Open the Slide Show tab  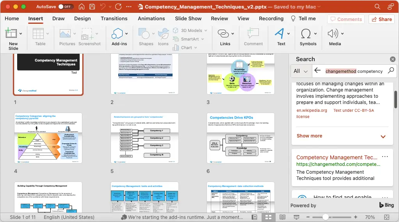(x=188, y=19)
